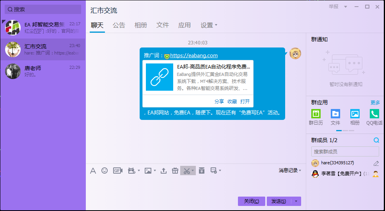Open the https://eabang.com link
This screenshot has height=211, width=385.
click(x=194, y=56)
